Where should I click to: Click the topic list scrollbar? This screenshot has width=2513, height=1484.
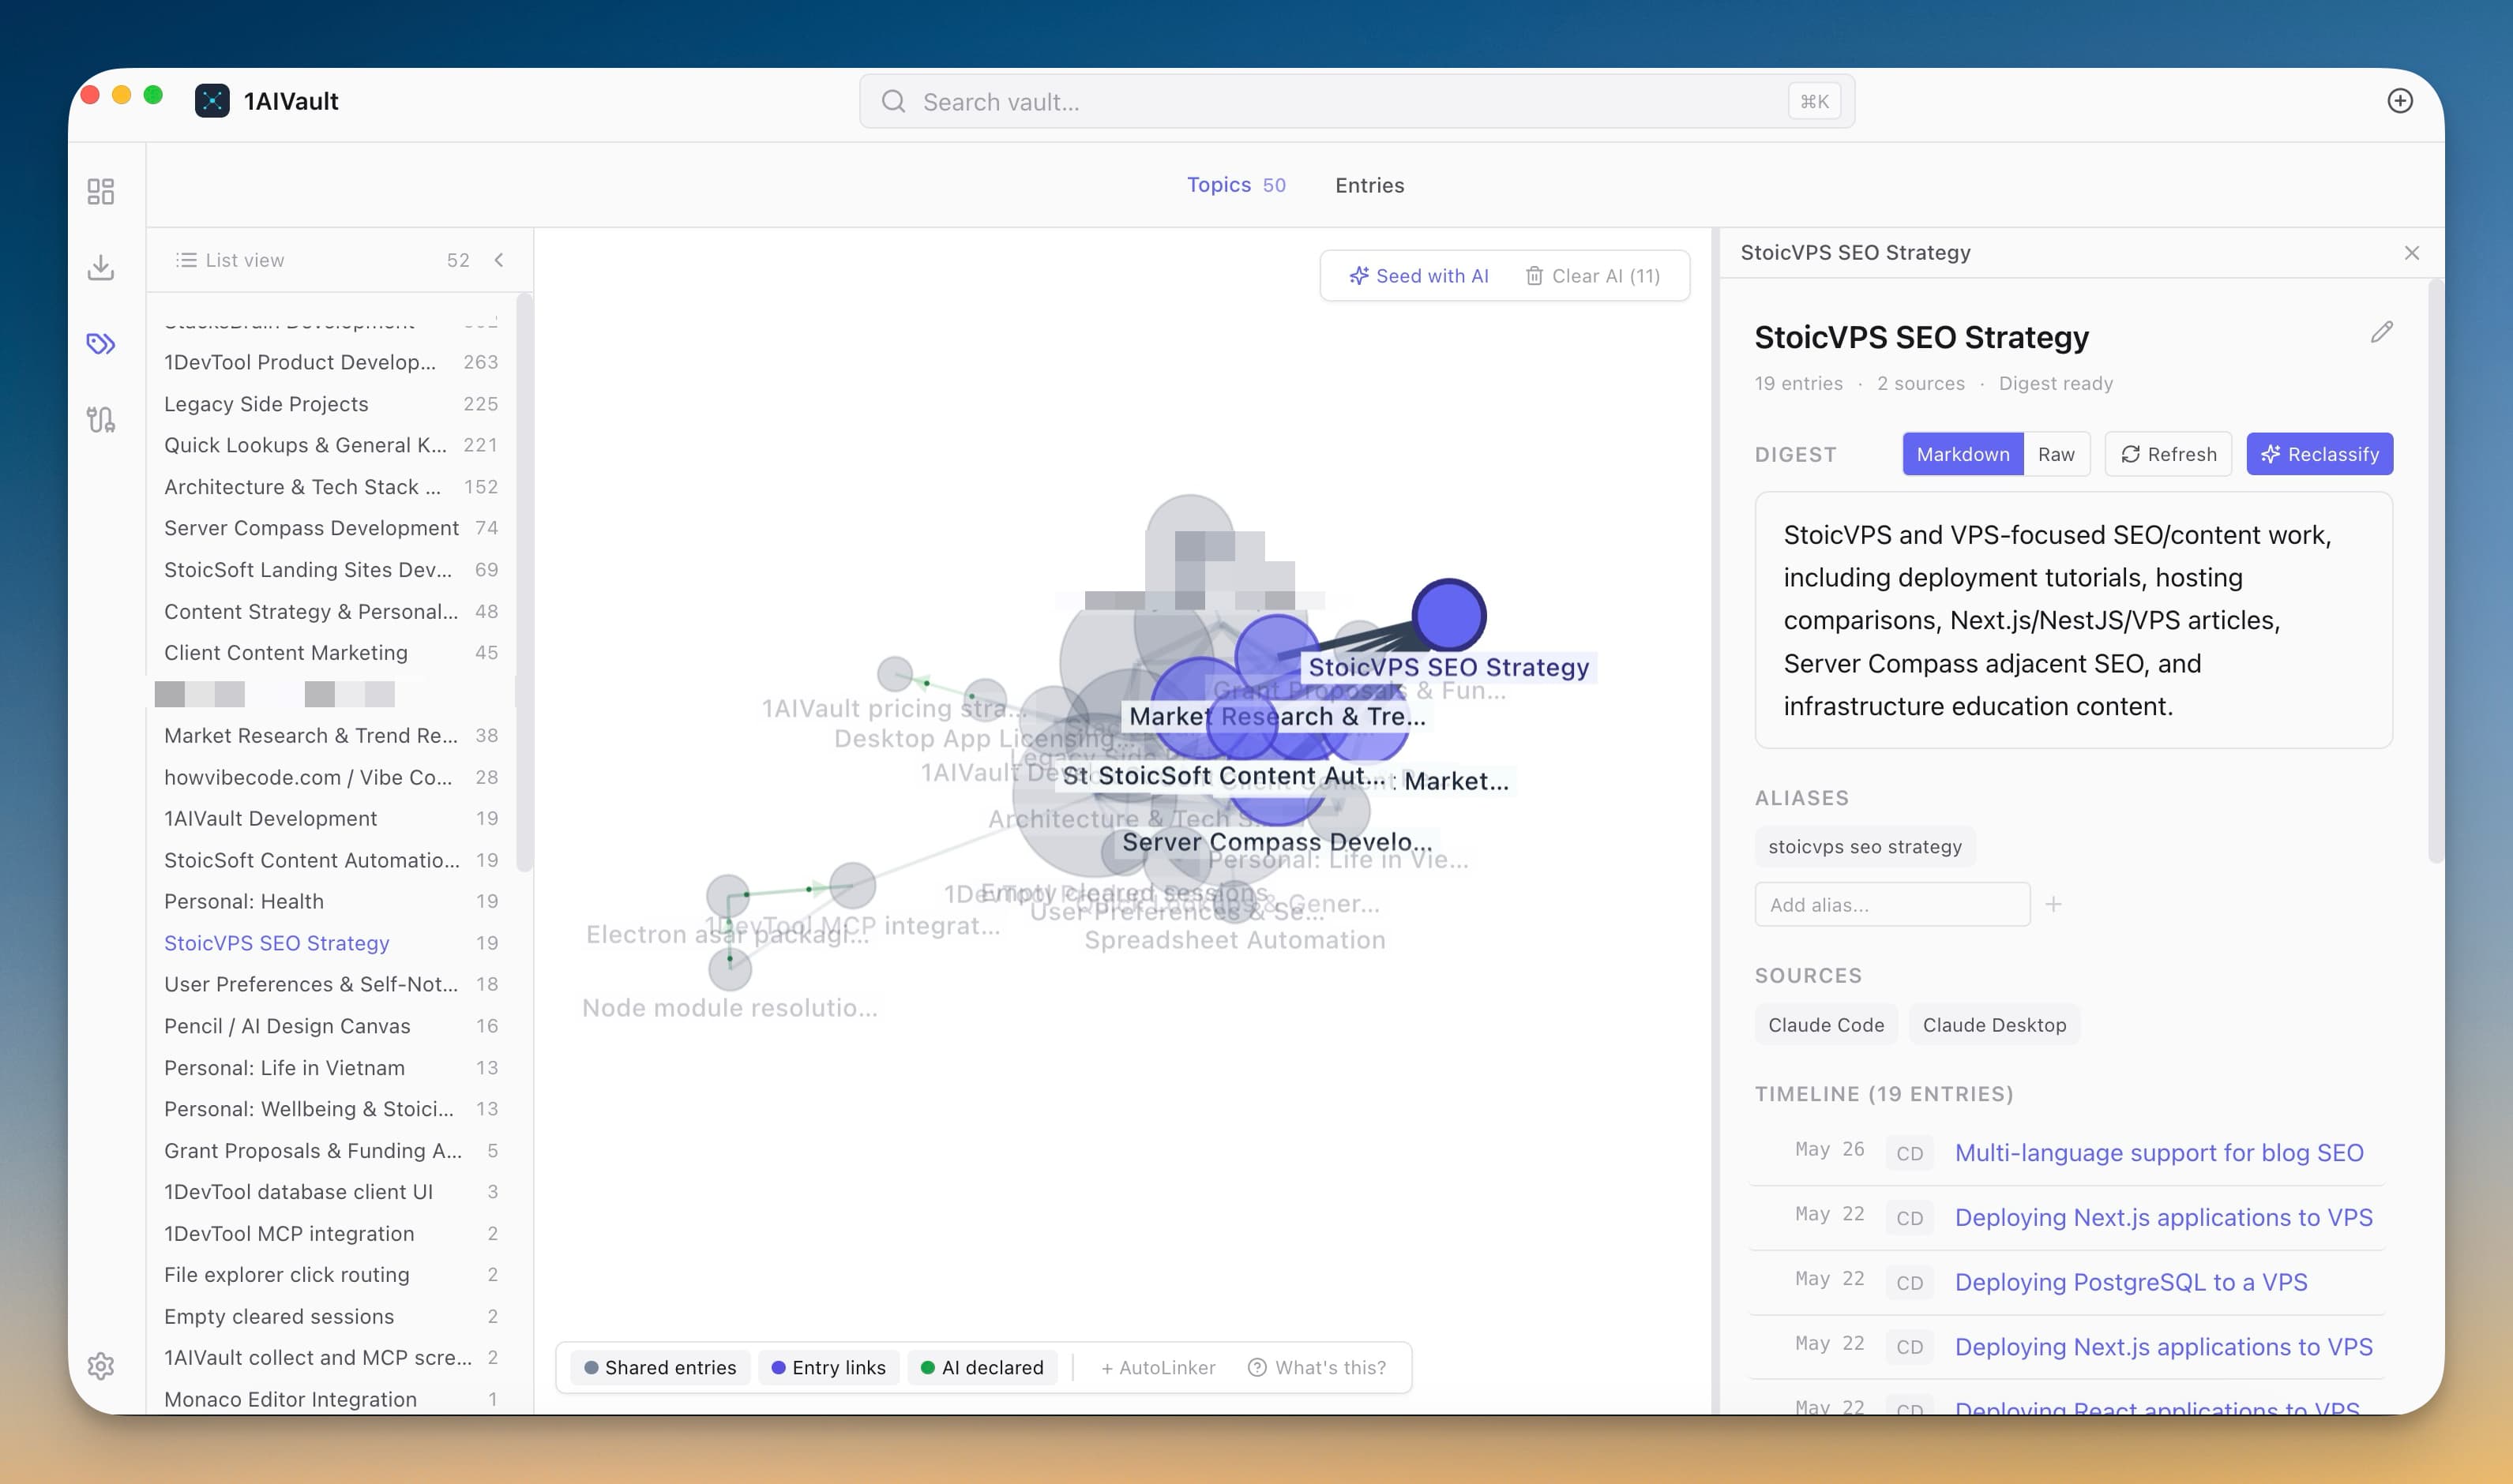tap(524, 582)
